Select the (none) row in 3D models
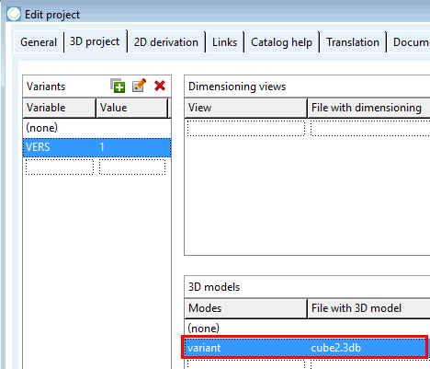The image size is (430, 369). [x=307, y=329]
